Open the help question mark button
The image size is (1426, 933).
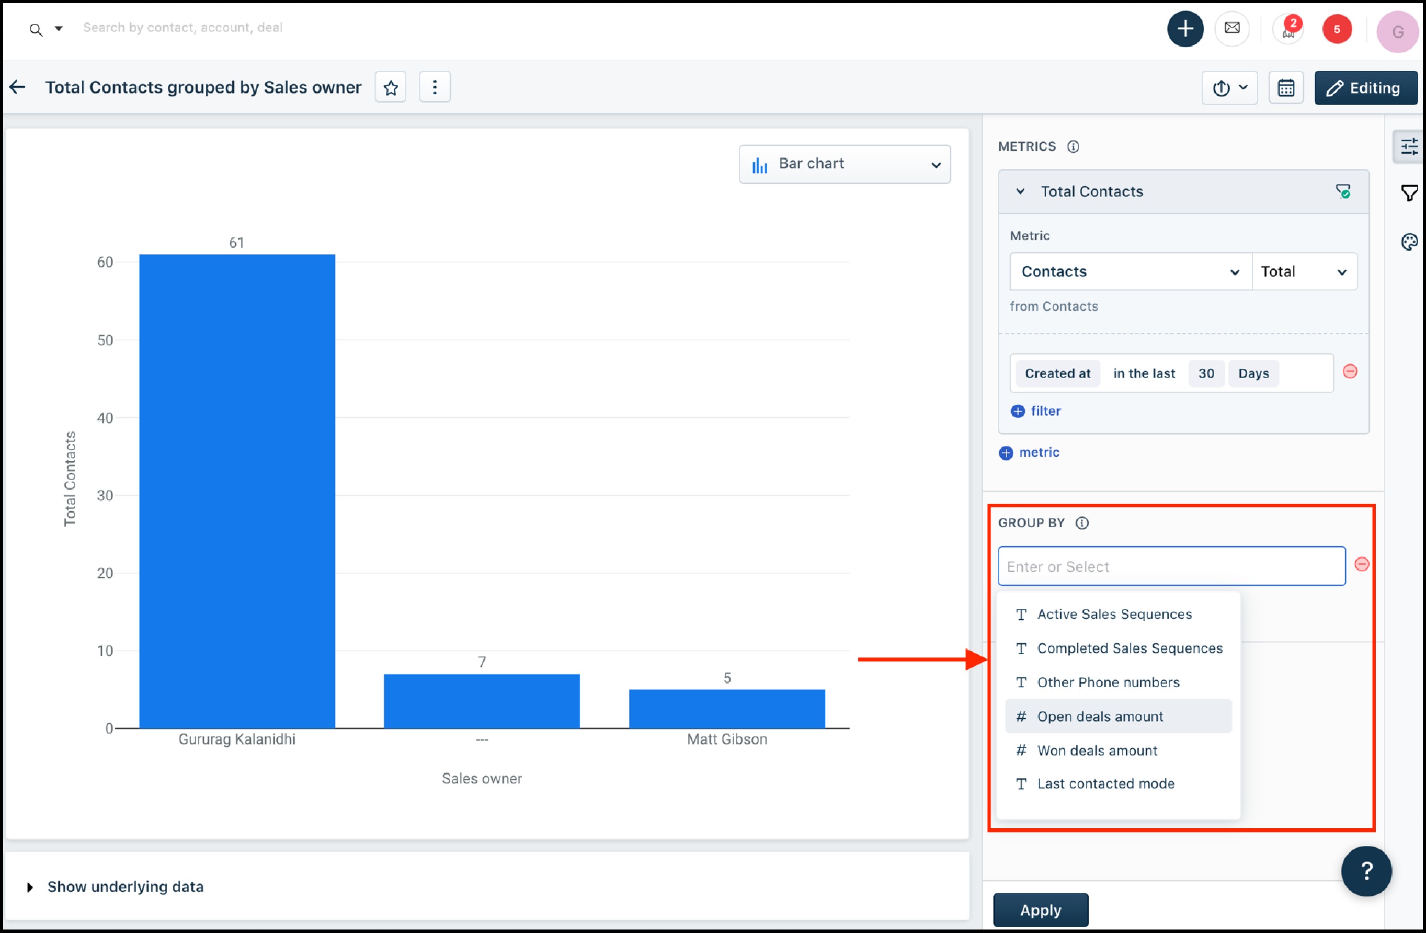[1366, 871]
